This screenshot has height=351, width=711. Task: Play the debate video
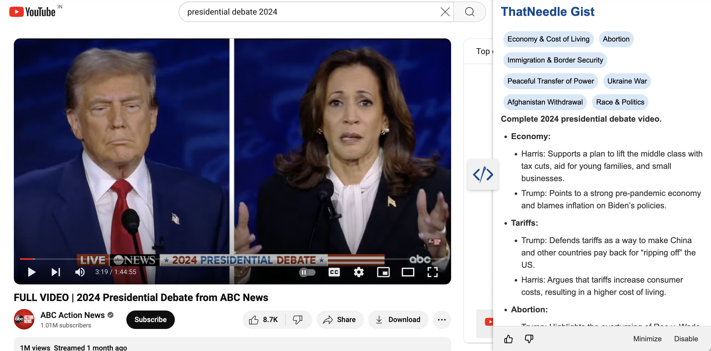point(32,272)
